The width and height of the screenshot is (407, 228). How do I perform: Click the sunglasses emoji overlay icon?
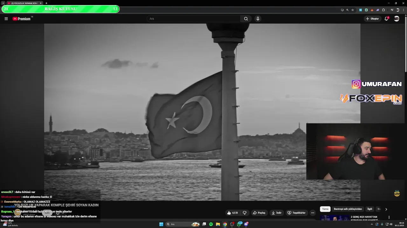(x=397, y=193)
